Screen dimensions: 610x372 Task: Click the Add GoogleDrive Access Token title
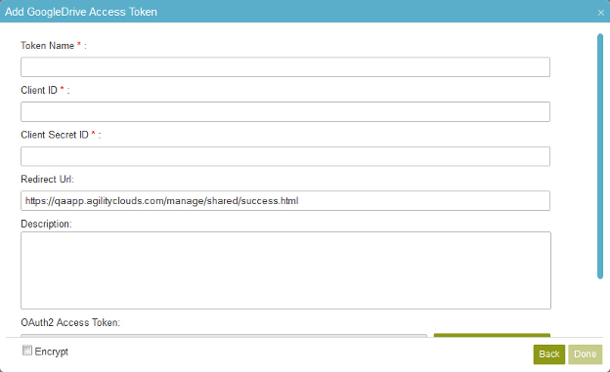coord(81,12)
